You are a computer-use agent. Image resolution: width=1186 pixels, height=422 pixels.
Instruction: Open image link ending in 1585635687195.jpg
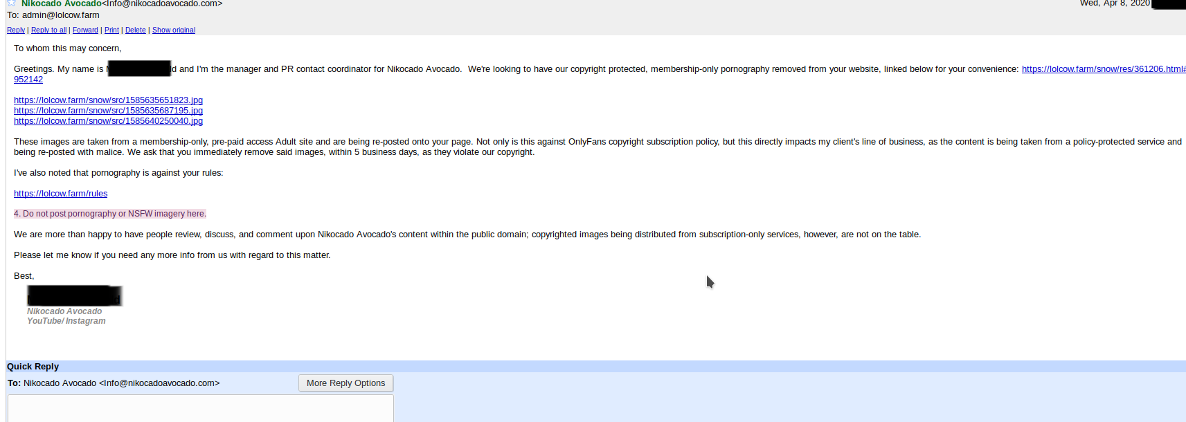[108, 111]
